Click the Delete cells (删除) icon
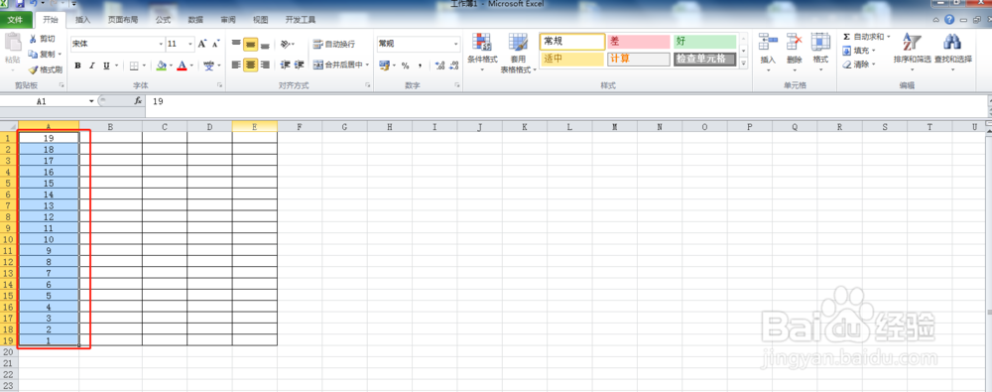The width and height of the screenshot is (992, 392). click(x=794, y=42)
